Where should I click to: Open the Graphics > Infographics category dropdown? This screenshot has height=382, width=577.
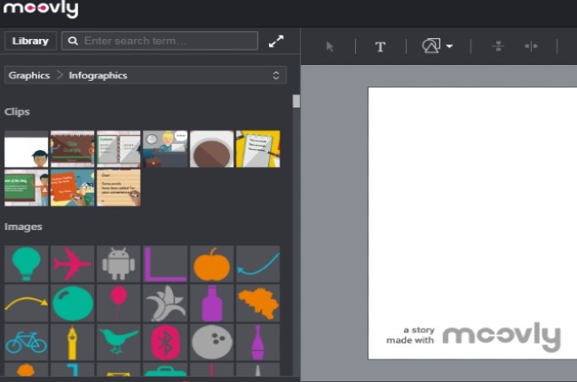pos(146,76)
